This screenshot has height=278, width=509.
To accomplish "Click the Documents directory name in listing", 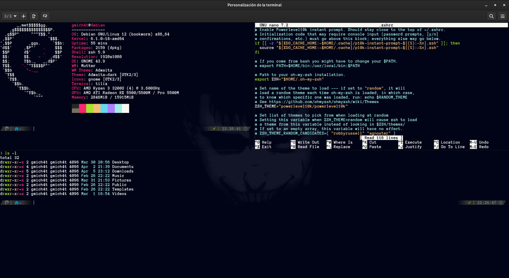I will click(123, 167).
